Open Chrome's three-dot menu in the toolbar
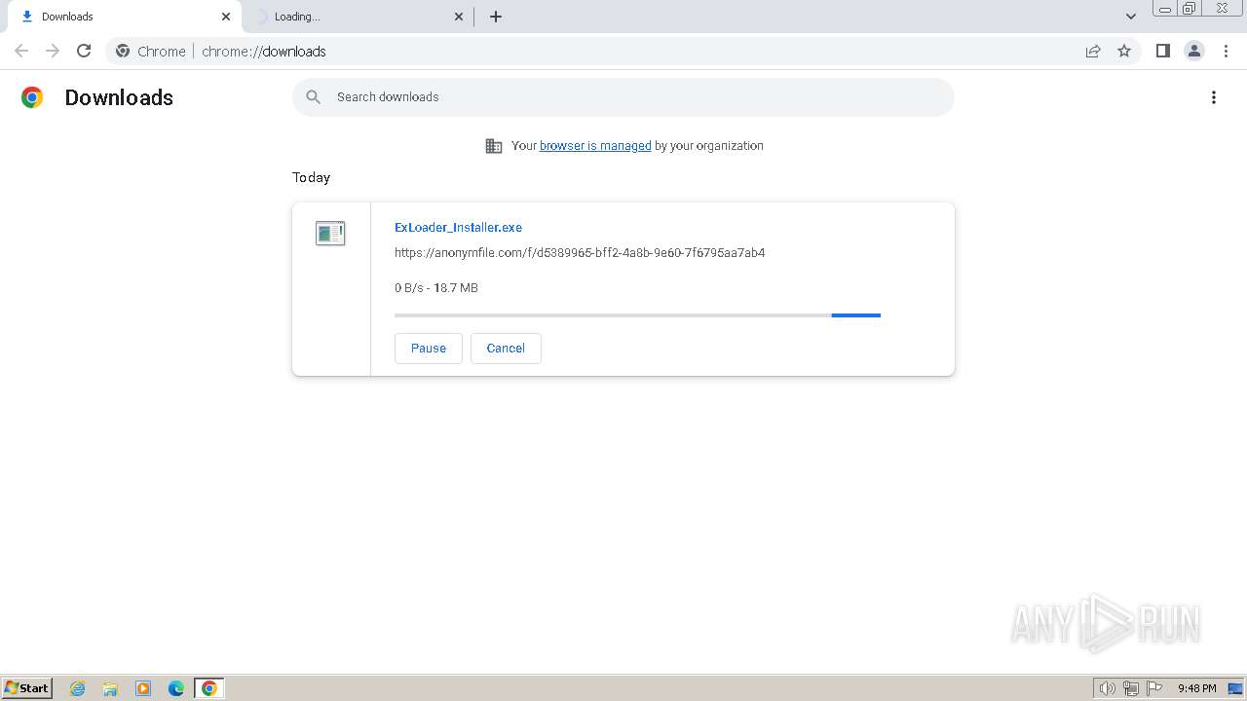Screen dimensions: 1247x701 pos(1227,51)
